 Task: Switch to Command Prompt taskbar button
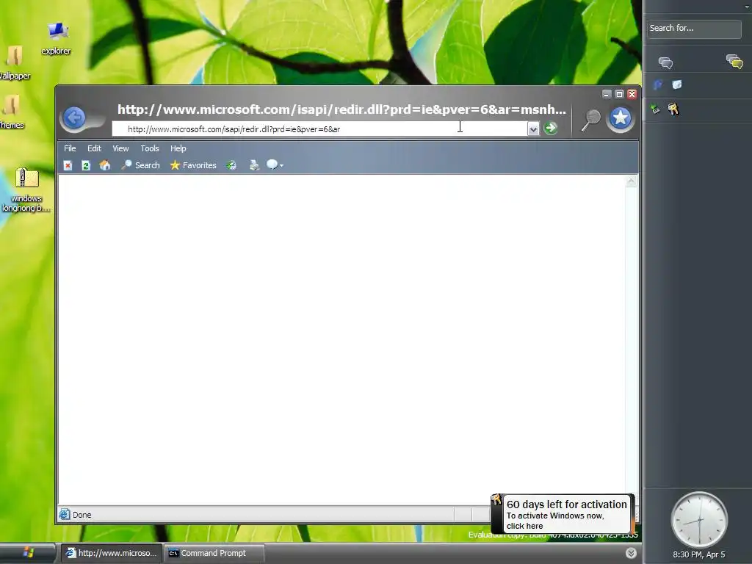[214, 554]
